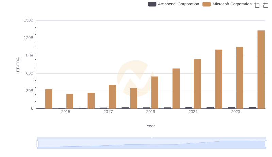Select Microsoft's 2015 bar
Screen dimensions: 272x157
(x=70, y=101)
